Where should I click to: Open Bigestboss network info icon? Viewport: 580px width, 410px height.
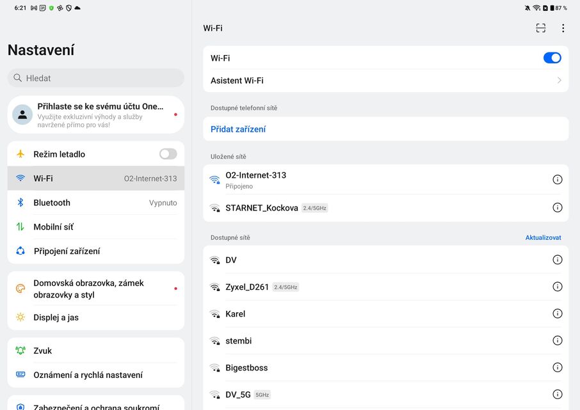pyautogui.click(x=557, y=367)
